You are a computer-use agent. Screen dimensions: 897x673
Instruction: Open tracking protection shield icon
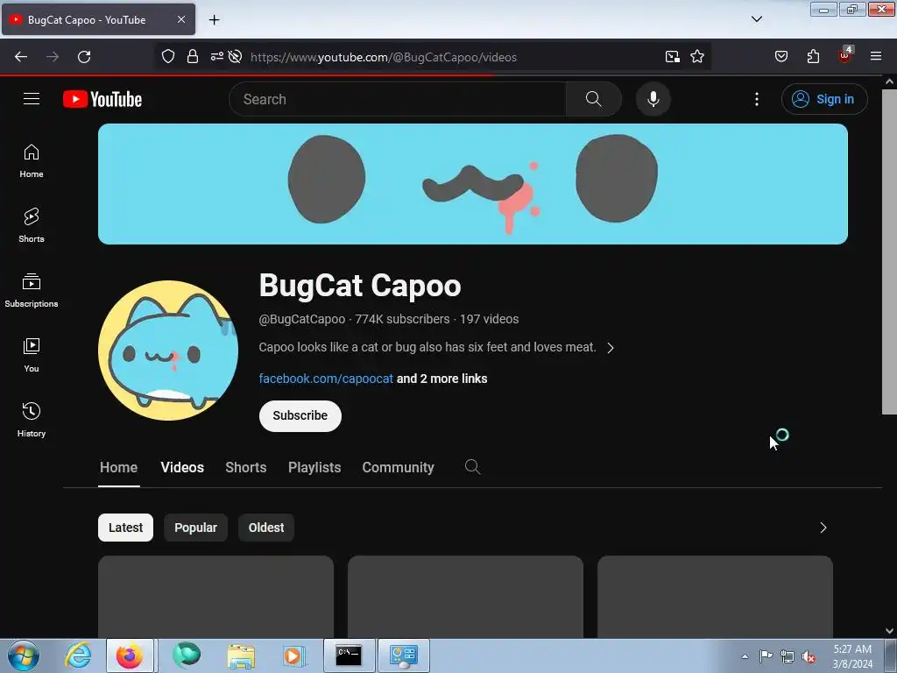(x=167, y=57)
